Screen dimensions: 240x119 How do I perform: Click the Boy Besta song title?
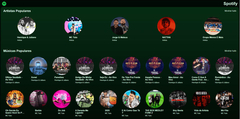178,110
